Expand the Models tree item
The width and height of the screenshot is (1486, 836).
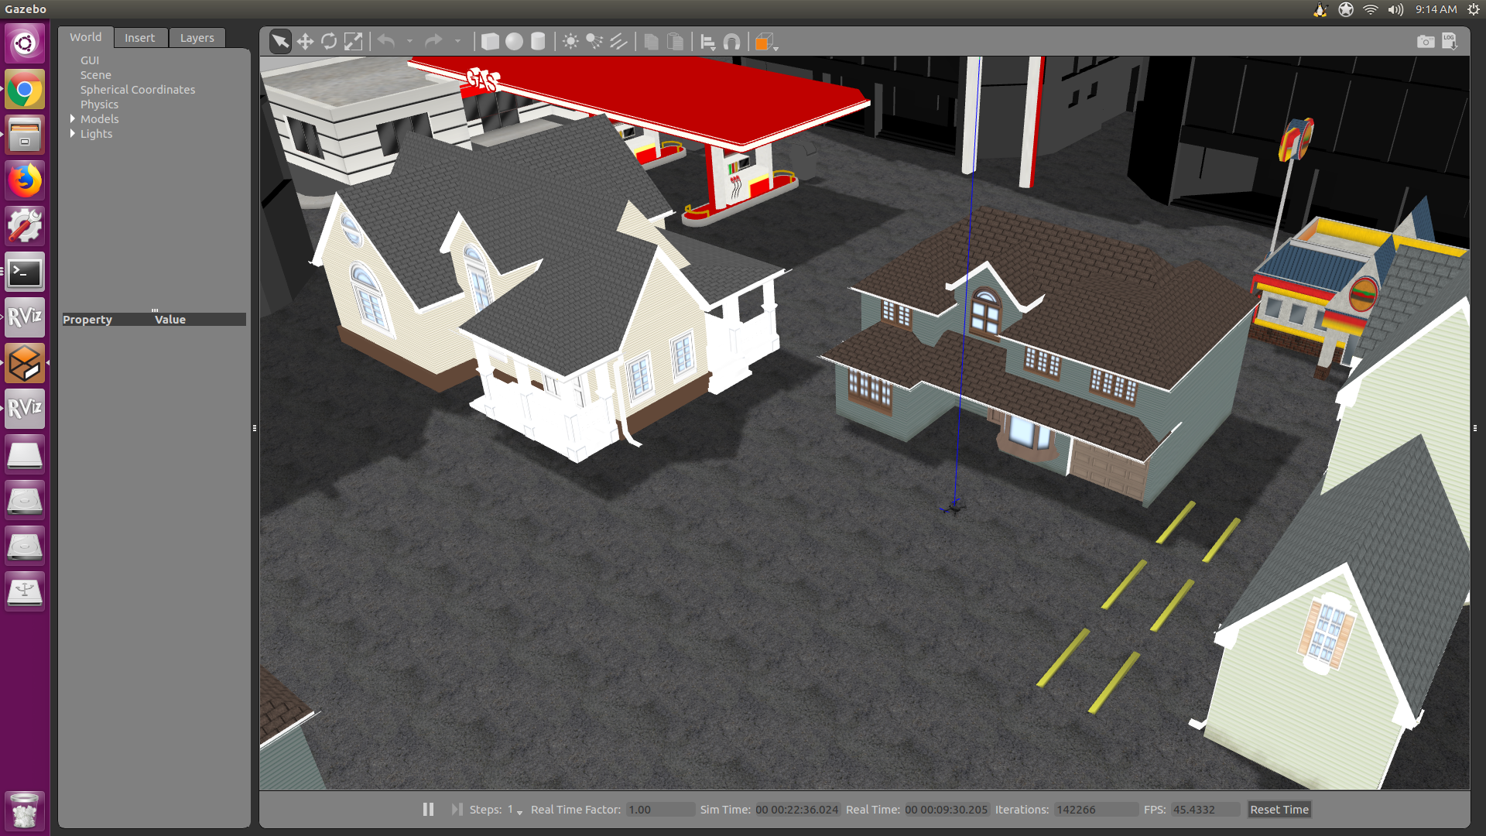coord(73,118)
